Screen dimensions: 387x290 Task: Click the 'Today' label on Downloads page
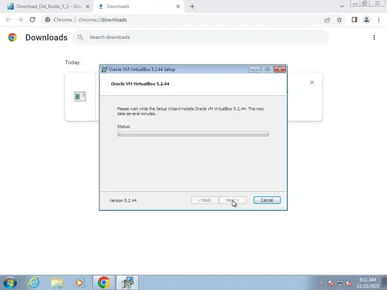click(72, 62)
